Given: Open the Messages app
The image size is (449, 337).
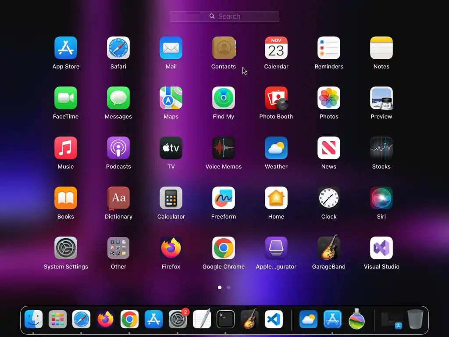Looking at the screenshot, I should (118, 98).
